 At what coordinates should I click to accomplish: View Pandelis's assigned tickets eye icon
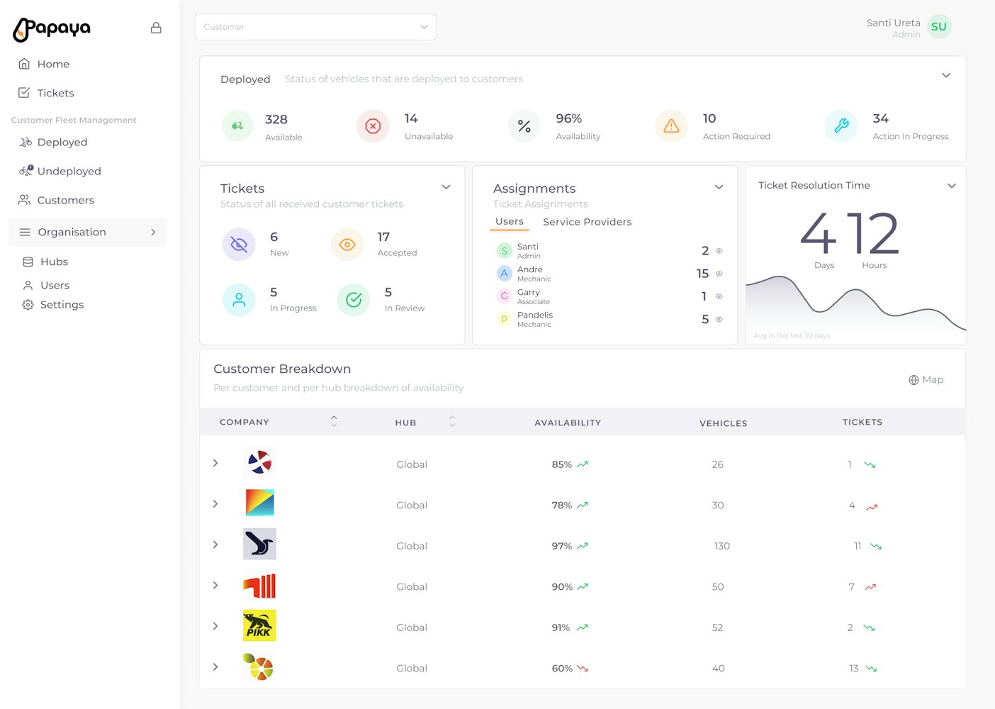click(719, 319)
